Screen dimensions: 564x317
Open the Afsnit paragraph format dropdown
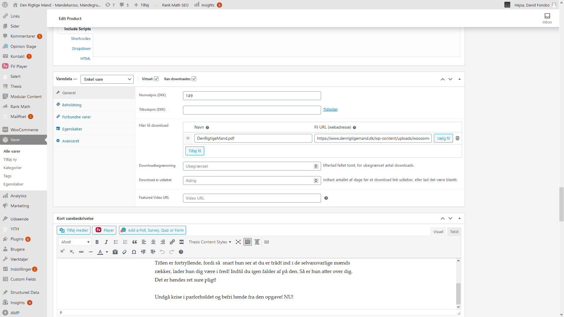tap(75, 242)
